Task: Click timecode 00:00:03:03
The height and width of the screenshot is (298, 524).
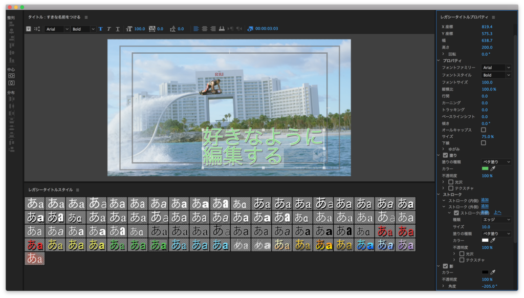Action: 267,29
